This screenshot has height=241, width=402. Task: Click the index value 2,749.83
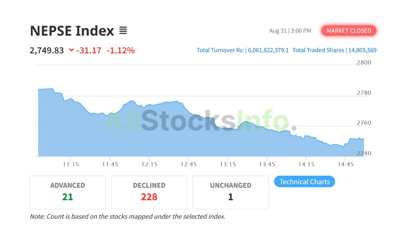47,50
